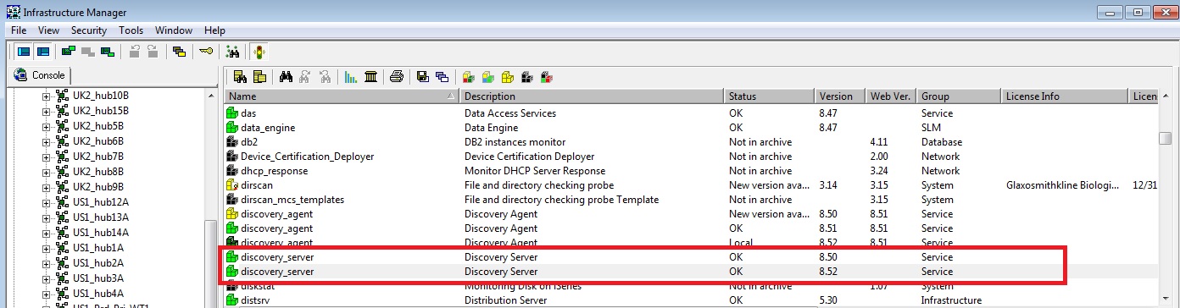Select the dirscan_mcs_templates probe row
The image size is (1180, 308).
pos(691,200)
